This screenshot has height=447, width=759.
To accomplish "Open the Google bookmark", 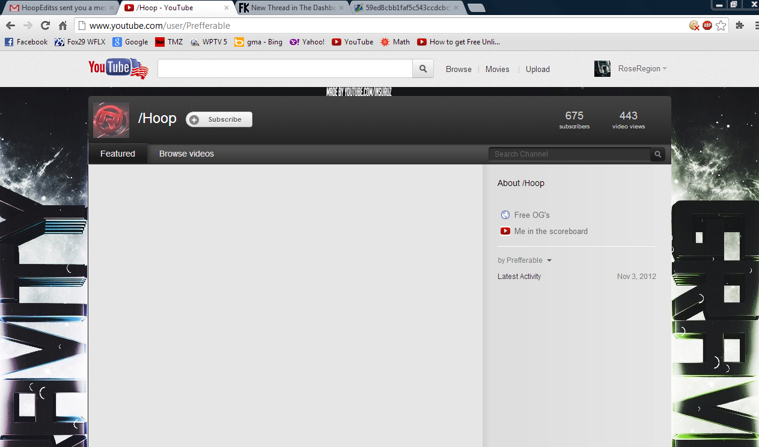I will point(130,42).
